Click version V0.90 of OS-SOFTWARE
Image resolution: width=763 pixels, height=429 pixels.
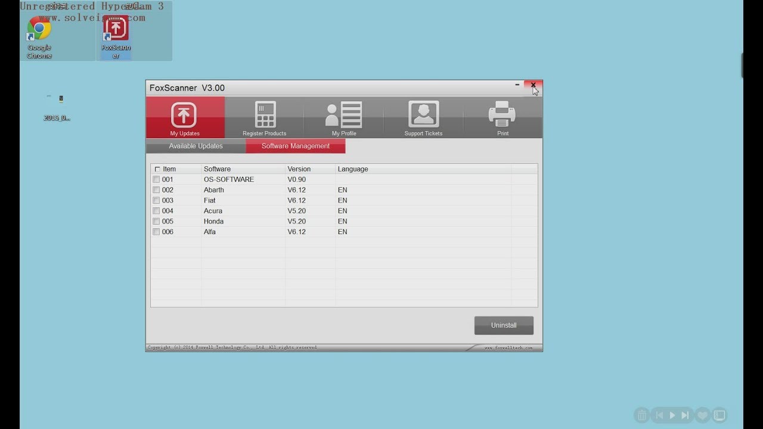[x=296, y=179]
